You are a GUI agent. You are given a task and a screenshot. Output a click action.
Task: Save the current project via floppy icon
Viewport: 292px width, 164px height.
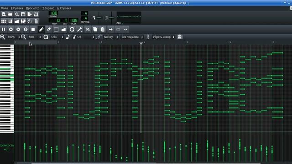23,14
